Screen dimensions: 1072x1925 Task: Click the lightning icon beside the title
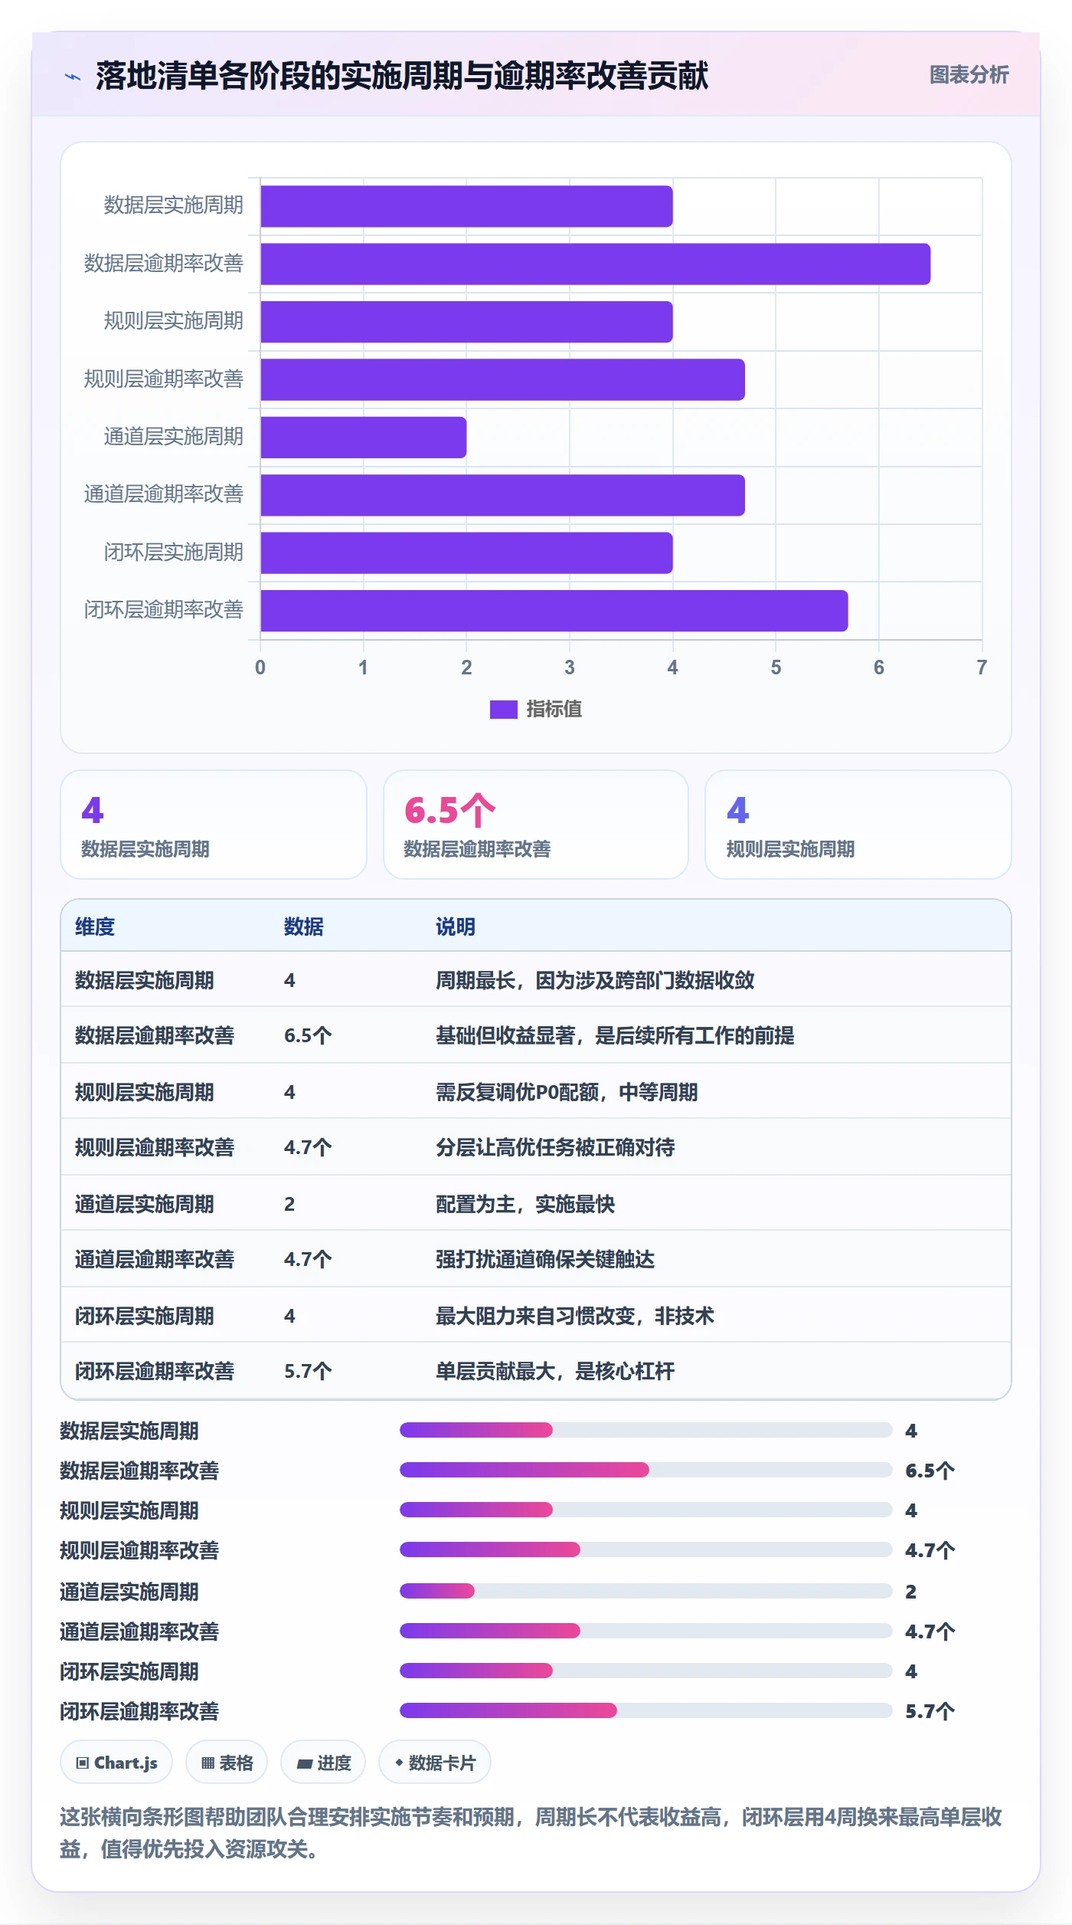pyautogui.click(x=73, y=77)
